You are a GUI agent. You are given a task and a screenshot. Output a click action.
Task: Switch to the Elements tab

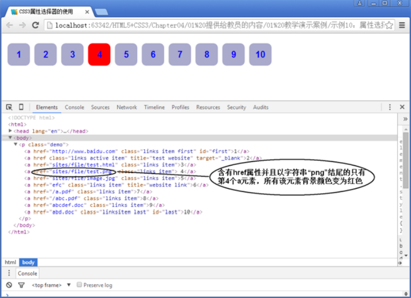[x=47, y=107]
